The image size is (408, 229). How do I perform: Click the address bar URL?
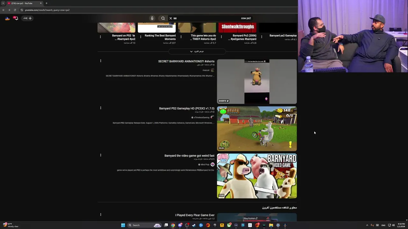(x=47, y=10)
